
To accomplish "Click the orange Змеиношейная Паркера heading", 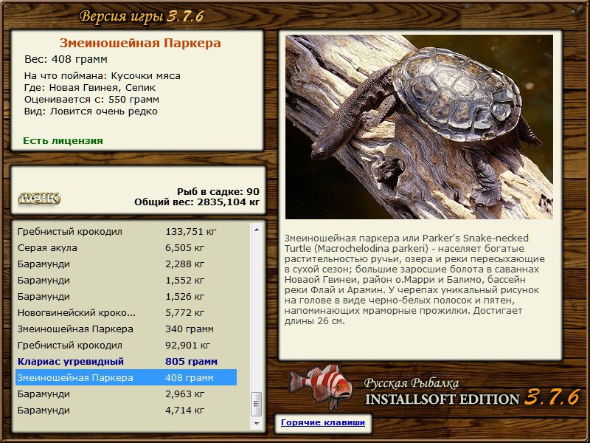I will point(140,43).
